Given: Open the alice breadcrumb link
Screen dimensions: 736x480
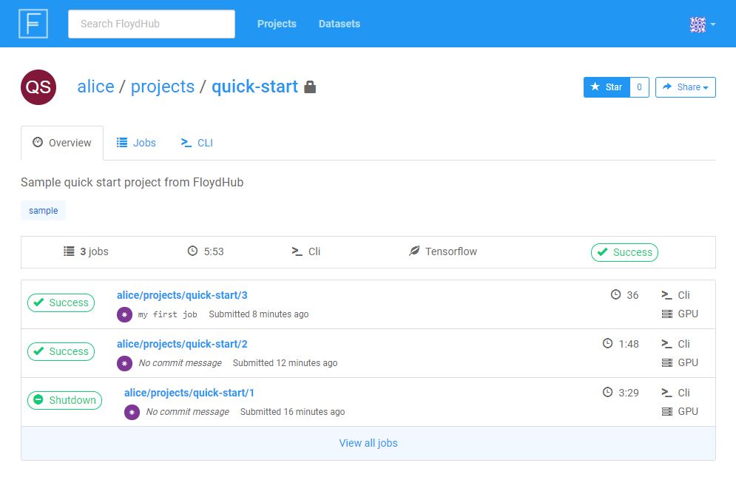Looking at the screenshot, I should [95, 87].
